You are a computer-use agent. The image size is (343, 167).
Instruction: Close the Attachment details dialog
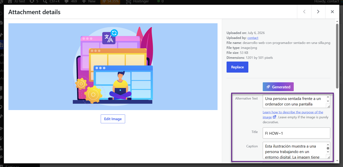pyautogui.click(x=332, y=12)
